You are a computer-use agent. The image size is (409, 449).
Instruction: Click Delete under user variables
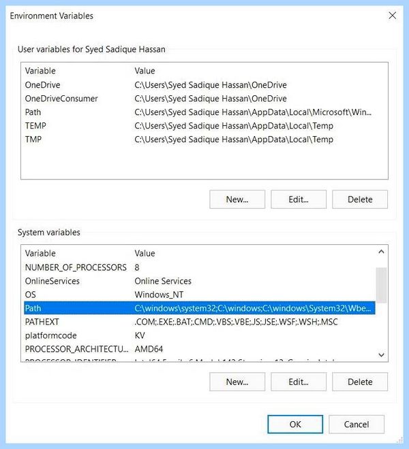click(360, 199)
